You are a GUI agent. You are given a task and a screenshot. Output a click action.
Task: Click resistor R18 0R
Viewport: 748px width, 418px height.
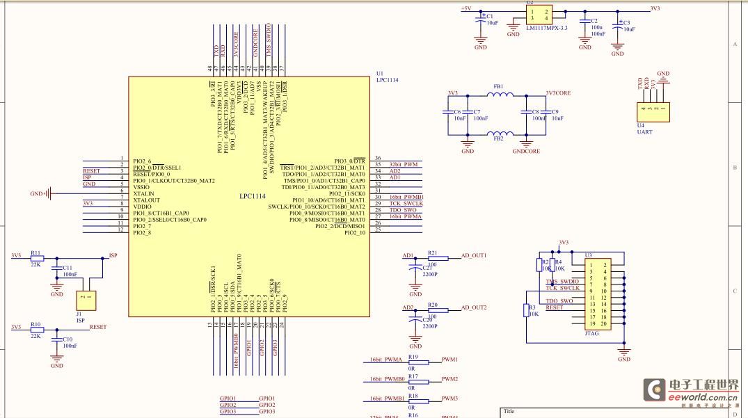click(418, 401)
